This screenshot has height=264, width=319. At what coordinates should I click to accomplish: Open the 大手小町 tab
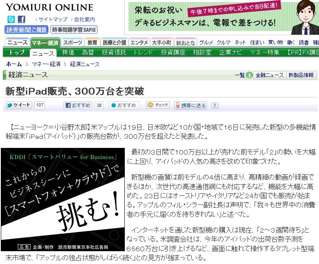(162, 43)
